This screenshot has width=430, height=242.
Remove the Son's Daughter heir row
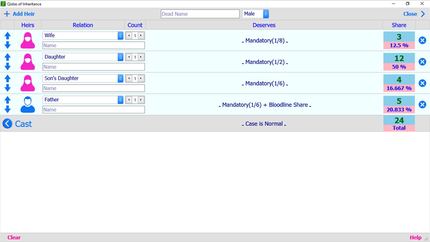(x=422, y=83)
